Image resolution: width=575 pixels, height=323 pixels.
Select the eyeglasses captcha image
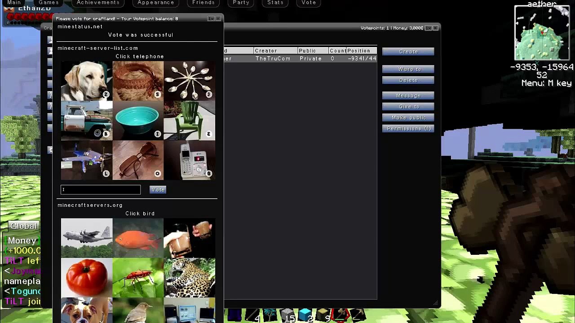click(x=138, y=160)
